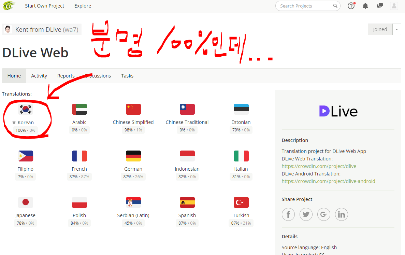Click the Joined button
This screenshot has width=405, height=255.
click(x=380, y=29)
